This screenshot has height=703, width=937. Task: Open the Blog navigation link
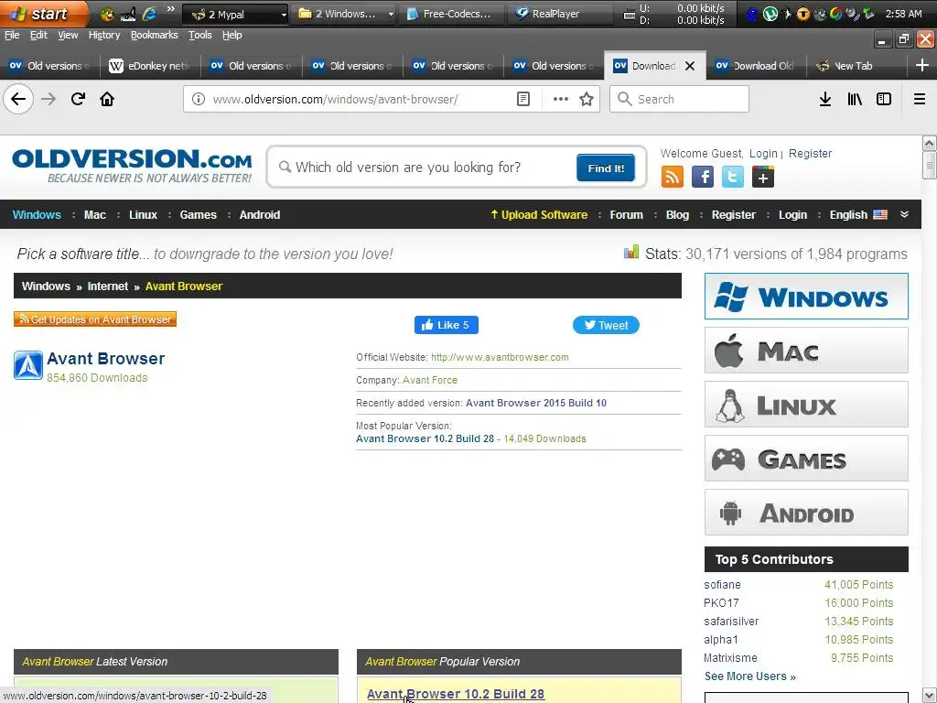[x=677, y=214]
